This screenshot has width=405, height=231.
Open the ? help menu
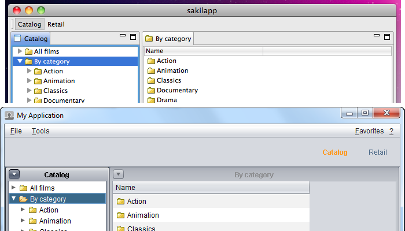click(392, 131)
